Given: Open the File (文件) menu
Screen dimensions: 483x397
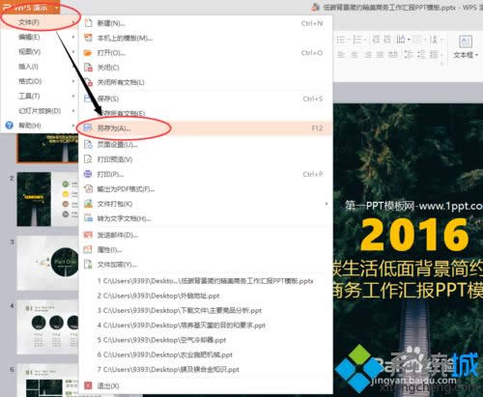Looking at the screenshot, I should pyautogui.click(x=39, y=22).
